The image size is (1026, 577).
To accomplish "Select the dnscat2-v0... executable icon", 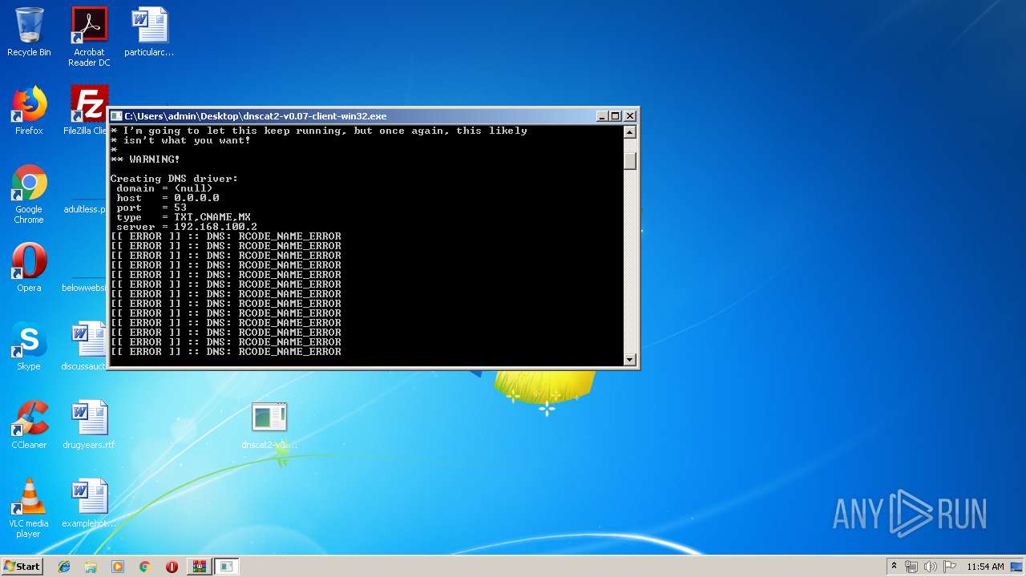I will (x=269, y=425).
